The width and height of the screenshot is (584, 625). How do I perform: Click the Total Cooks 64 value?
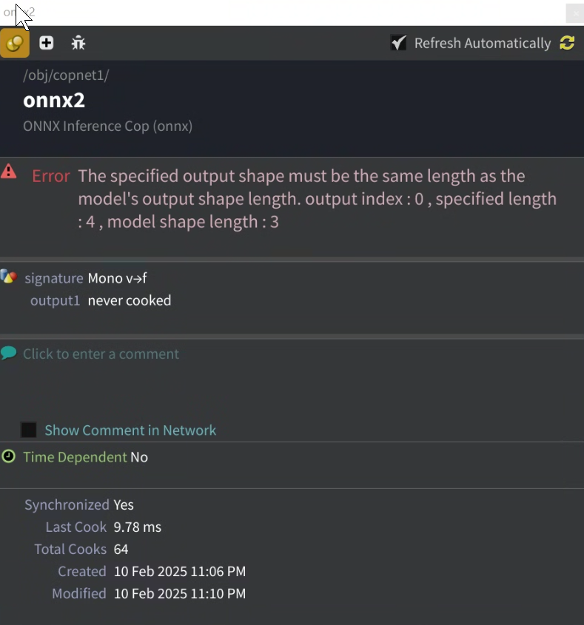pyautogui.click(x=121, y=550)
